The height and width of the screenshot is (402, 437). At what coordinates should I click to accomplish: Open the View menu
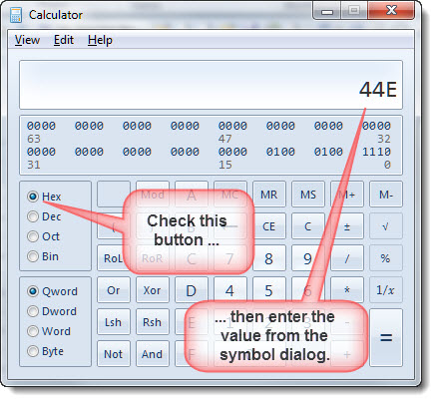coord(27,40)
